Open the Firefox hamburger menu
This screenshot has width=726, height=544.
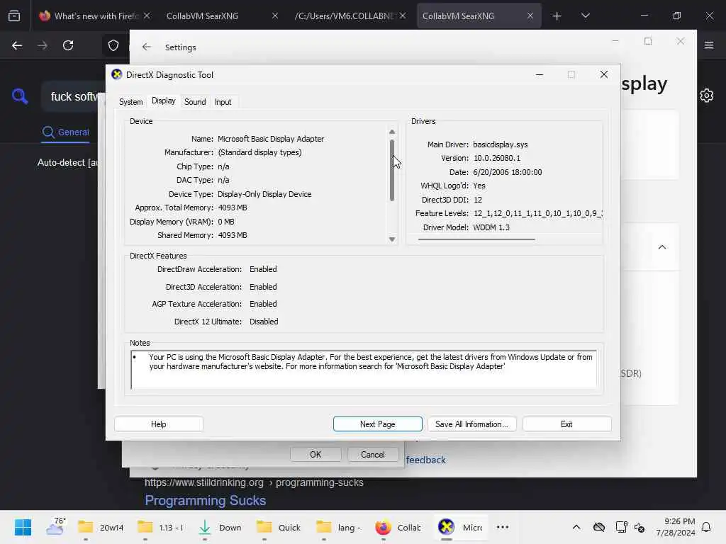tap(709, 45)
